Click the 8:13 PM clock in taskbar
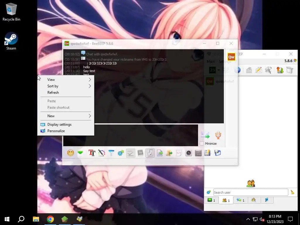 tap(275, 219)
